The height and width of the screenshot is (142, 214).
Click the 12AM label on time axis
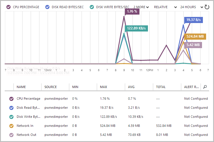pyautogui.click(x=48, y=70)
